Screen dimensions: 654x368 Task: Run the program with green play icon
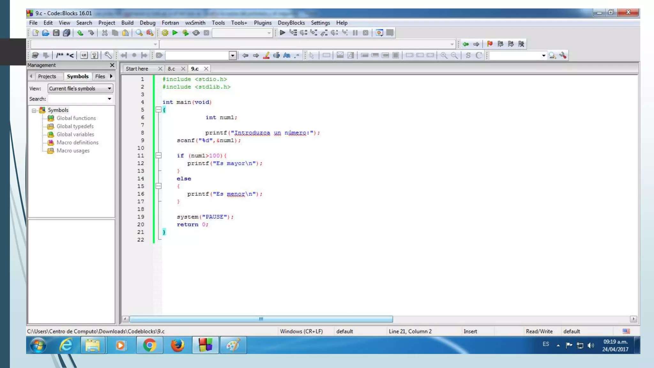pyautogui.click(x=175, y=33)
